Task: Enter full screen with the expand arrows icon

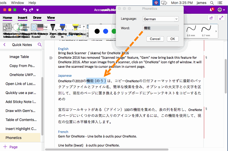Action: (x=221, y=18)
